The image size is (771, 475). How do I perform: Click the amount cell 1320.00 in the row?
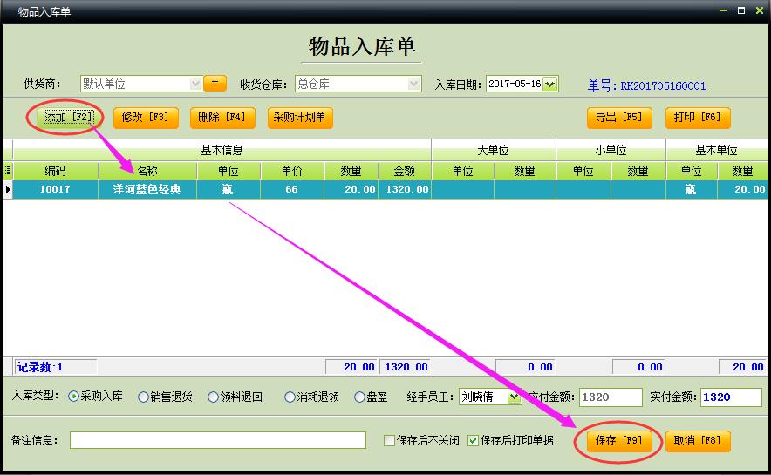406,189
